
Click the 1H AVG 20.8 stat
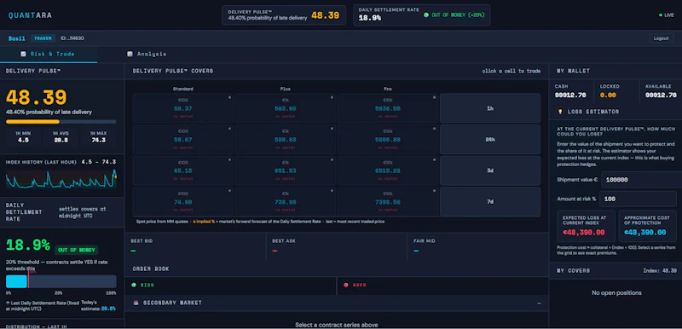point(61,137)
